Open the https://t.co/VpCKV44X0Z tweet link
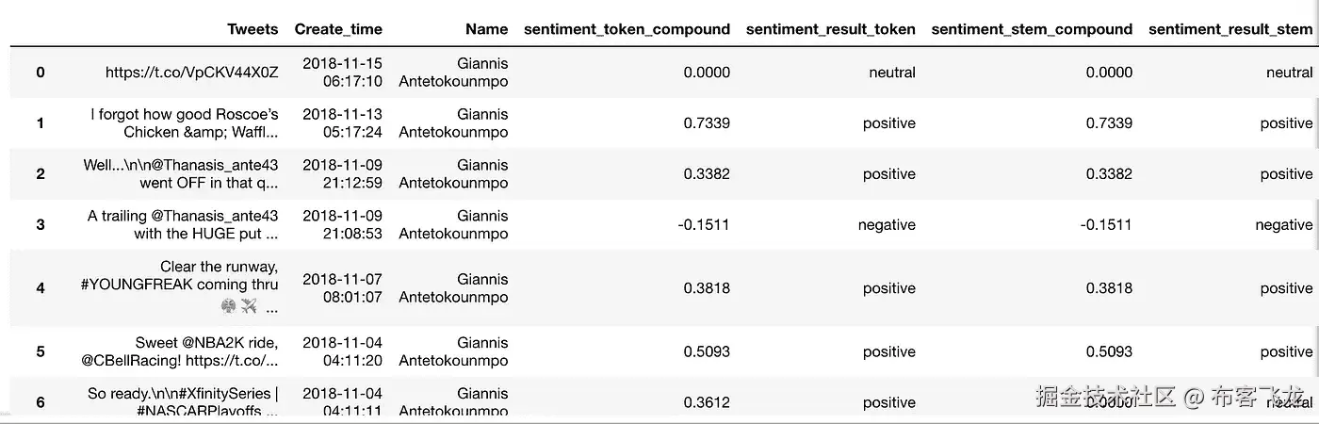 (191, 73)
